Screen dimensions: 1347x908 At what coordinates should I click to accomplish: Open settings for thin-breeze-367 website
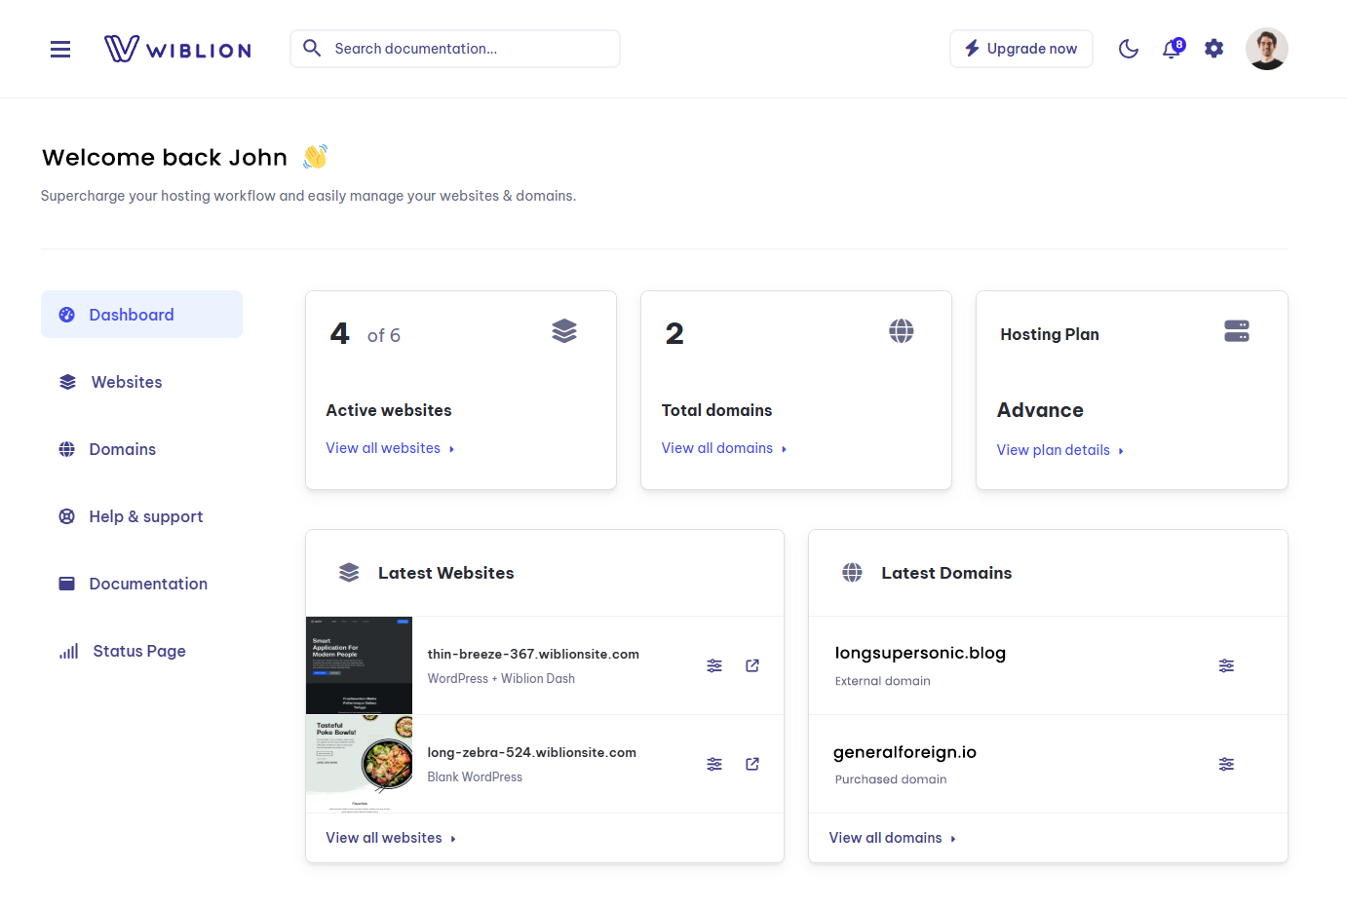(x=714, y=665)
